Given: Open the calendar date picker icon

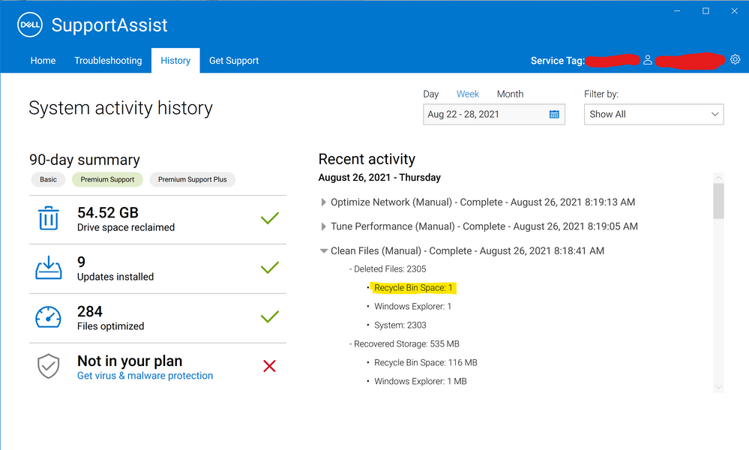Looking at the screenshot, I should (x=554, y=114).
